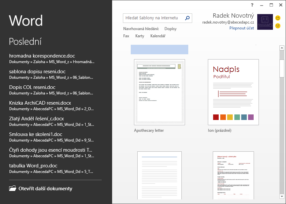This screenshot has width=286, height=204.
Task: Open recent file Čtyři dohody jsou esencí moudrosti
Action: 52,153
